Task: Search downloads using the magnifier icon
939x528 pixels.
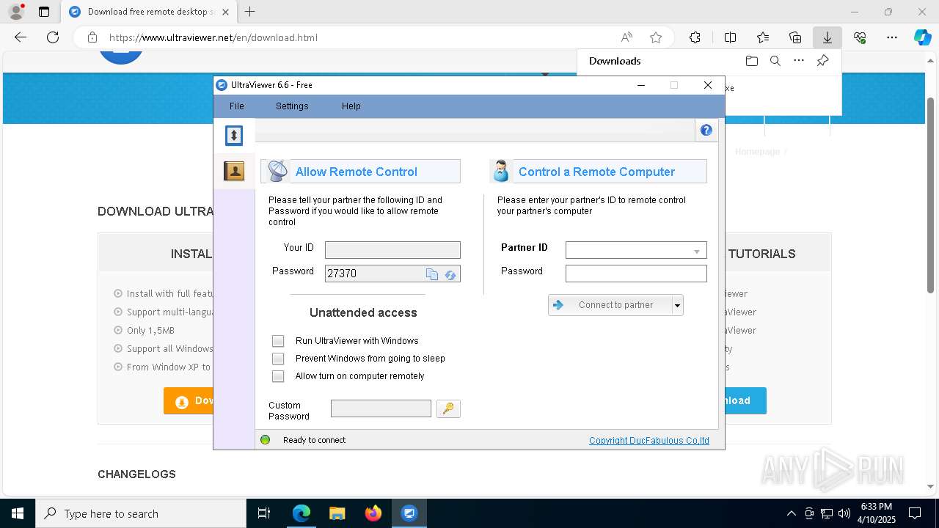Action: pyautogui.click(x=775, y=61)
